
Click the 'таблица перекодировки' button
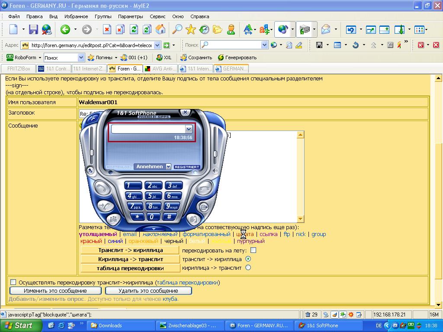[x=130, y=268]
